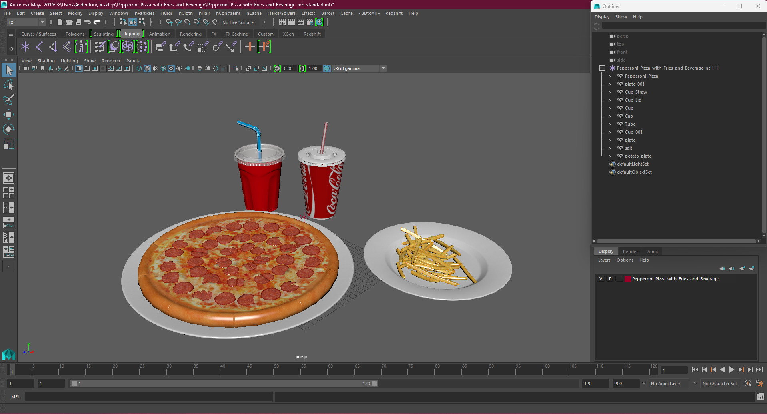Click the Locator shelf icon
This screenshot has width=767, height=414.
[x=25, y=47]
